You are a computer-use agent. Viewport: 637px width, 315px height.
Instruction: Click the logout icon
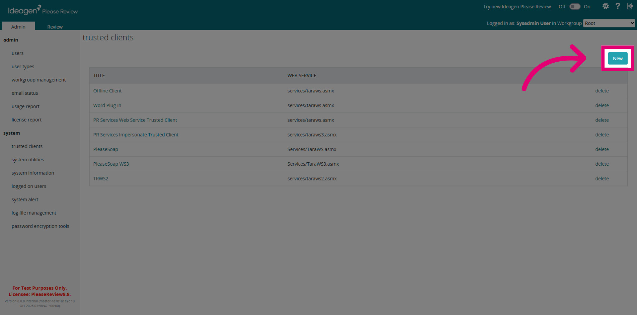tap(630, 6)
